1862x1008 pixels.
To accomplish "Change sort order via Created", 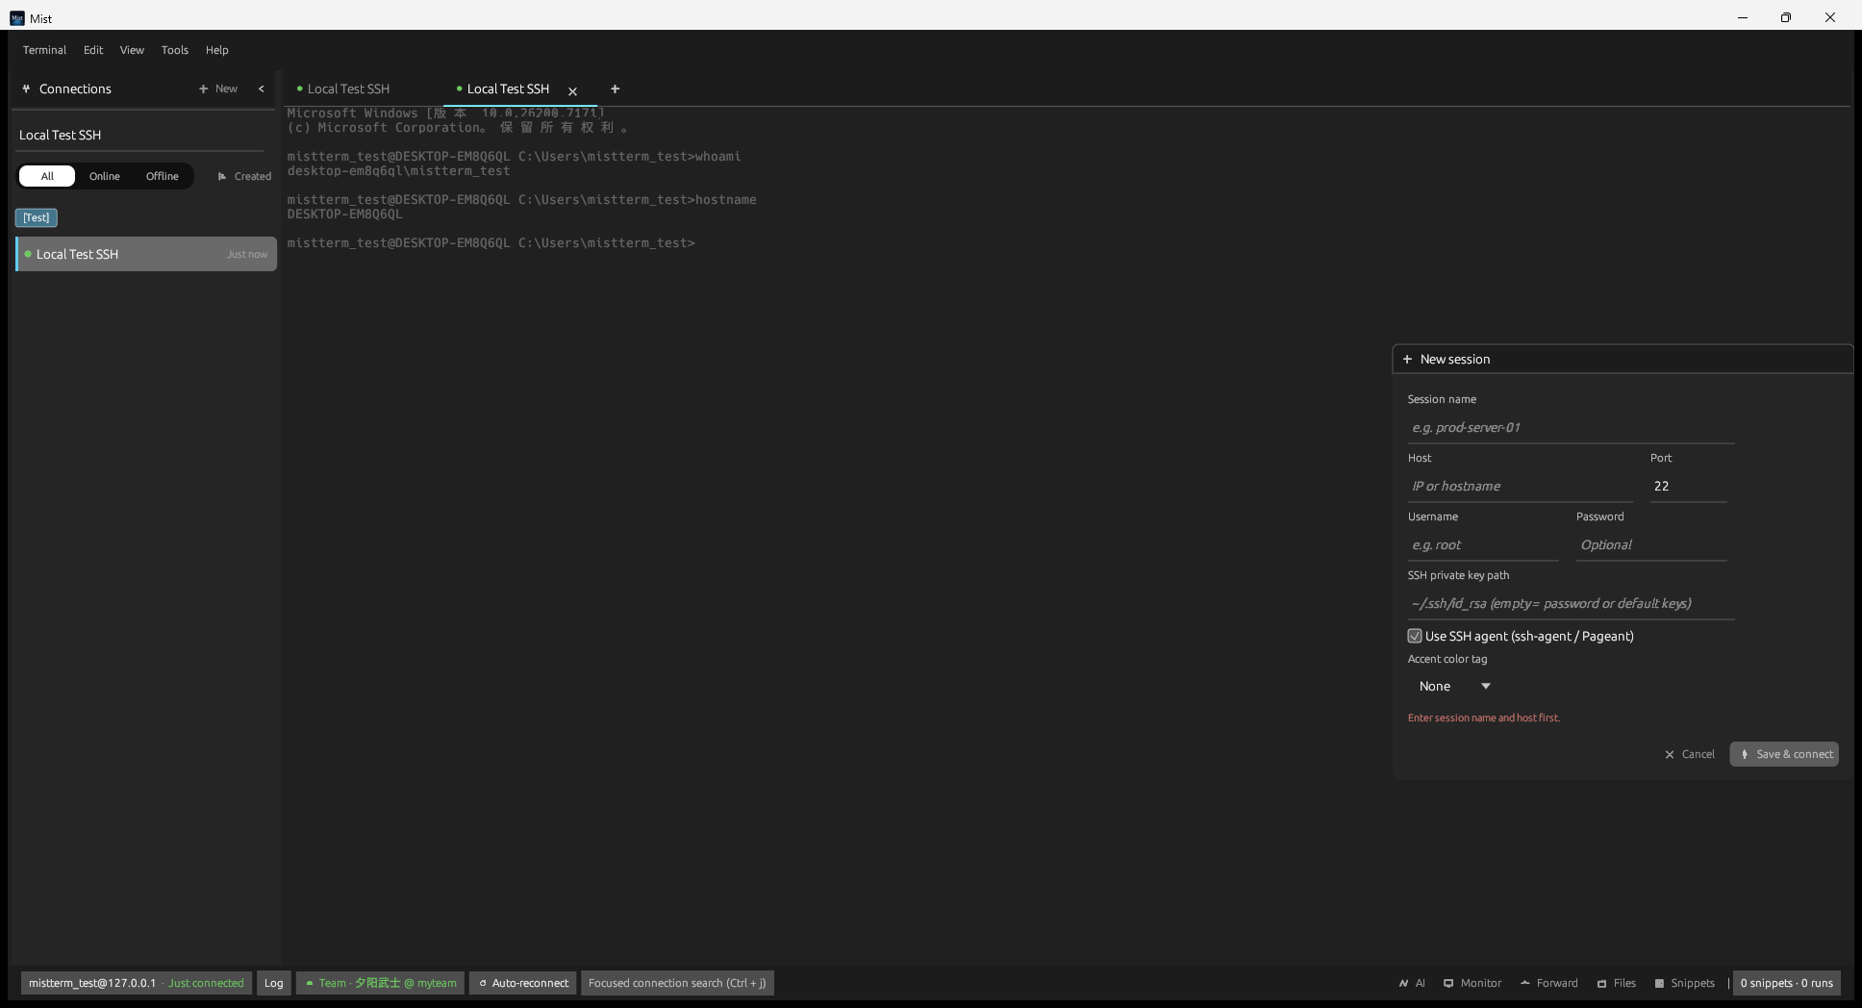I will pos(244,176).
